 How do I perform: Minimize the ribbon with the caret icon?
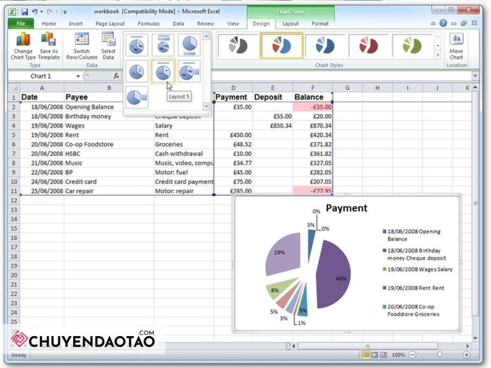click(x=433, y=24)
